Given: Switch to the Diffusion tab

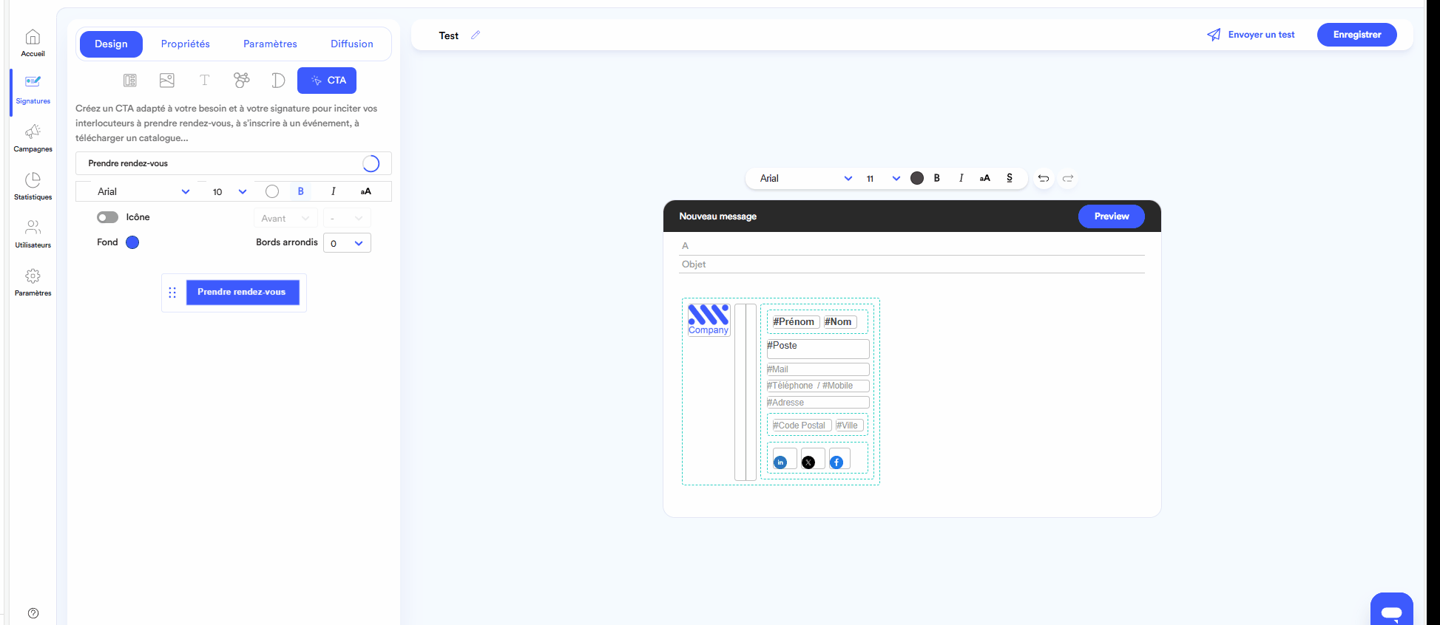Looking at the screenshot, I should [351, 44].
